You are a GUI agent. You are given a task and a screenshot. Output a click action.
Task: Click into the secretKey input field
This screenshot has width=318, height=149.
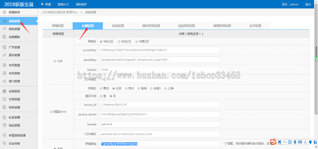click(160, 60)
